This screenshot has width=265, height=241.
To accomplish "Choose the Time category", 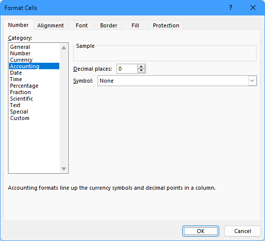I will click(x=34, y=79).
